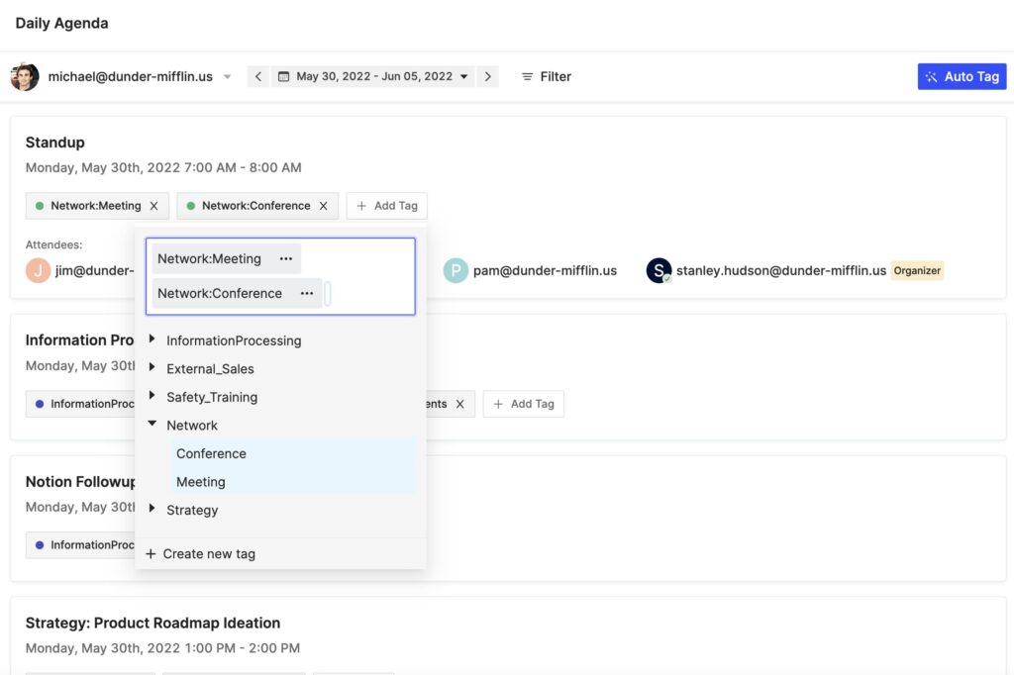Open the account email dropdown arrow
The height and width of the screenshot is (675, 1014).
(x=227, y=77)
